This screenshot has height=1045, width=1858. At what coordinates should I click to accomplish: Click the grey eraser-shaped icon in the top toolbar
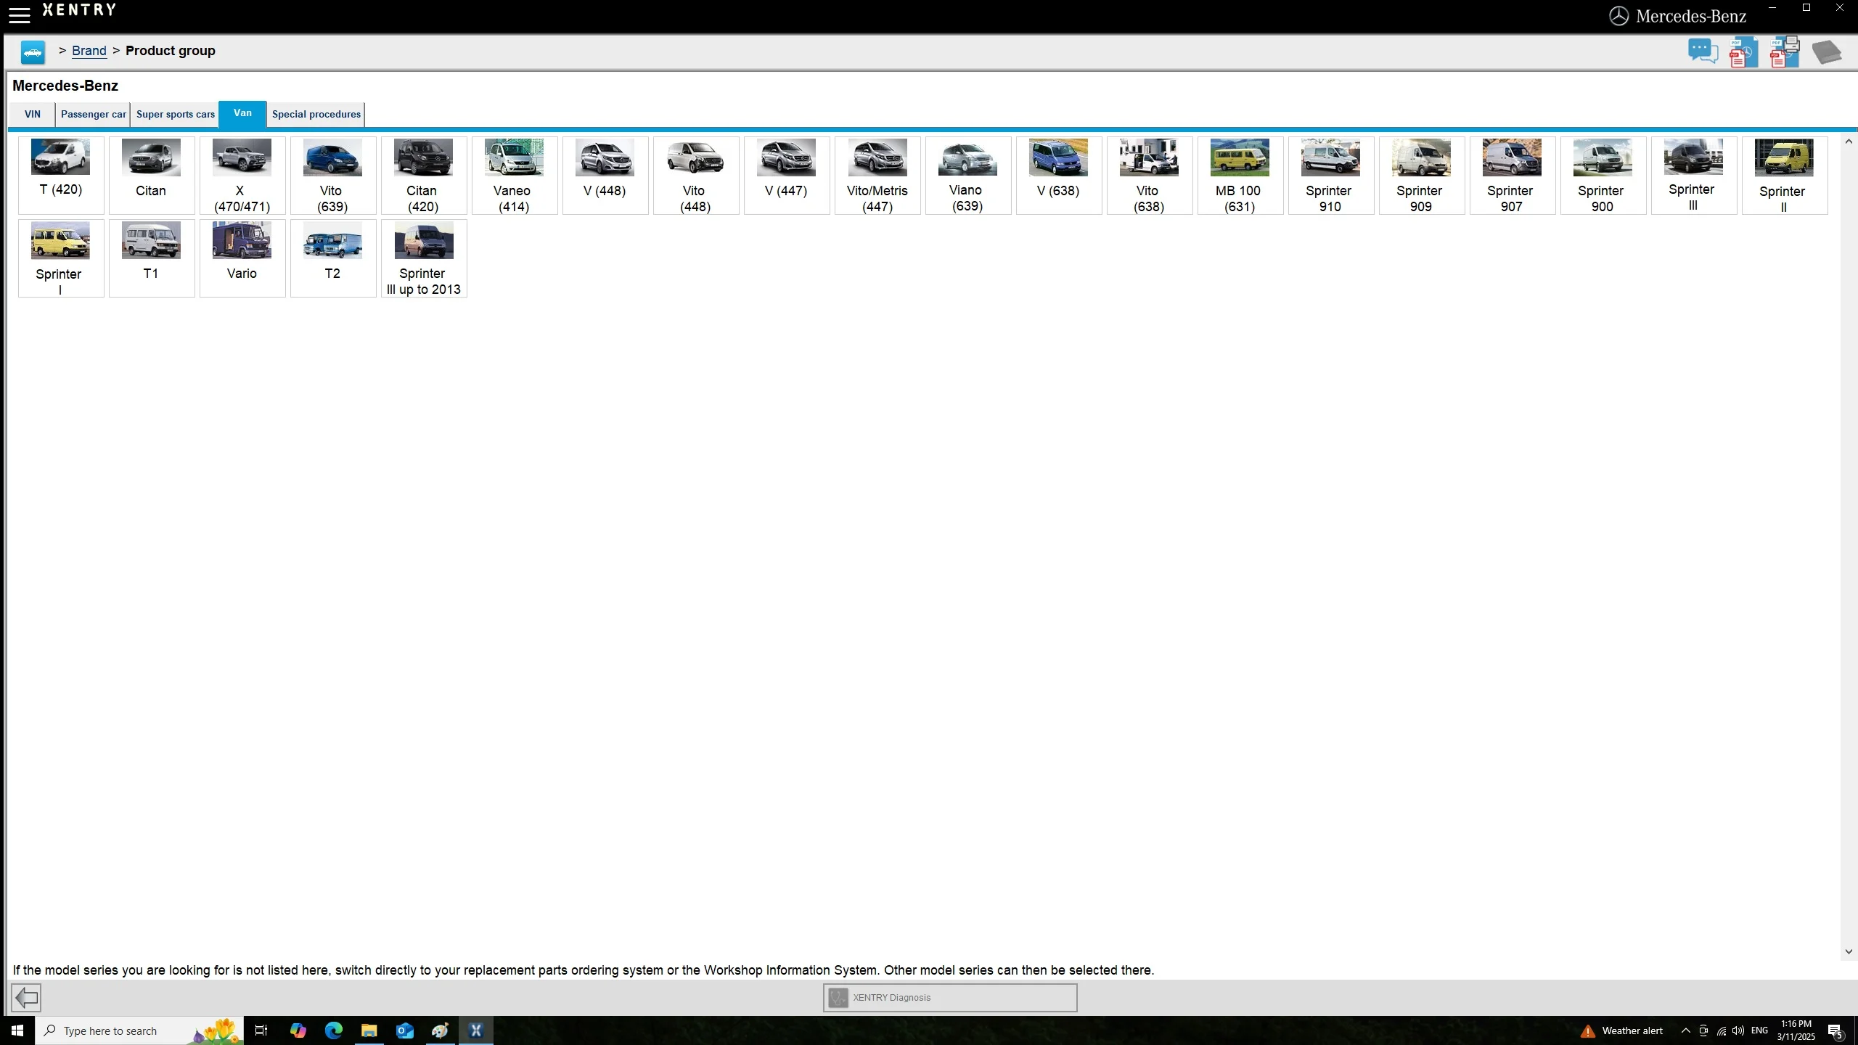(1826, 52)
